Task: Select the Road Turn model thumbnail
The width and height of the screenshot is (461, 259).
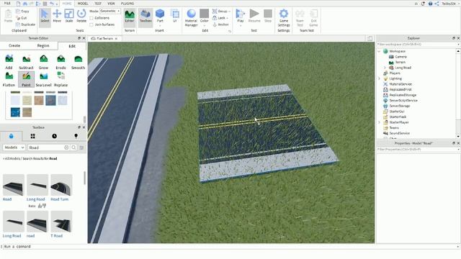Action: tap(61, 185)
